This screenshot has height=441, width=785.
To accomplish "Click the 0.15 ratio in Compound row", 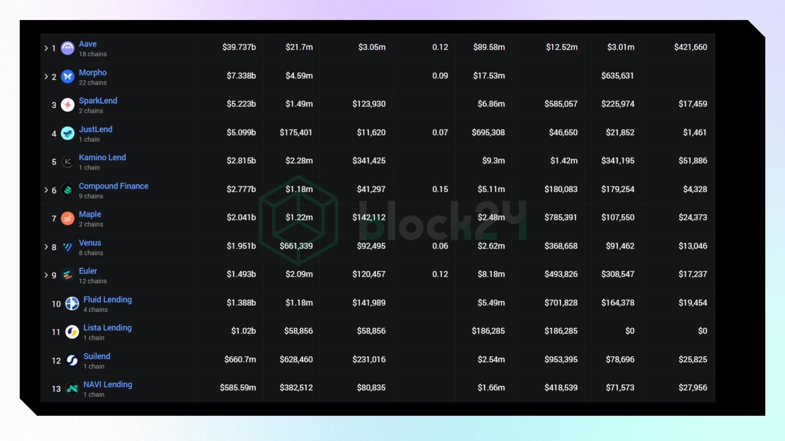I will [x=440, y=189].
